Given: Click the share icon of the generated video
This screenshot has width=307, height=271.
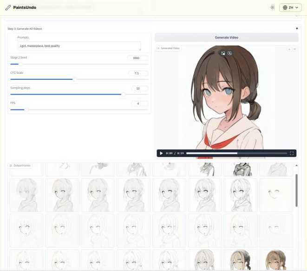Looking at the screenshot, I should [294, 49].
